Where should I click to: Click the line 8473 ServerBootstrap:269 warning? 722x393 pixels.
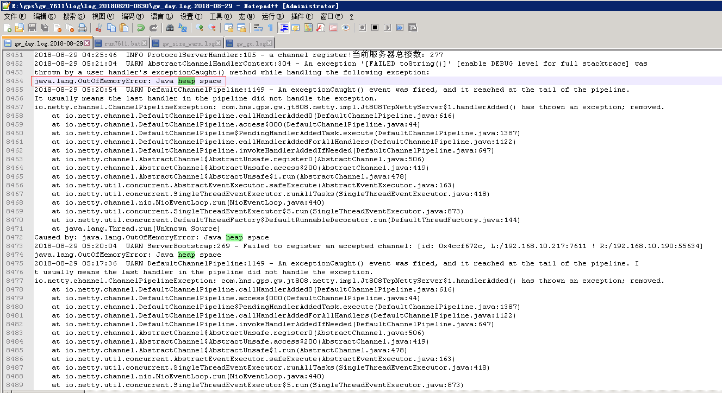point(369,246)
